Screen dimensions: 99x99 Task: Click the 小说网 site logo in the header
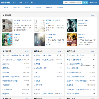tap(5, 2)
